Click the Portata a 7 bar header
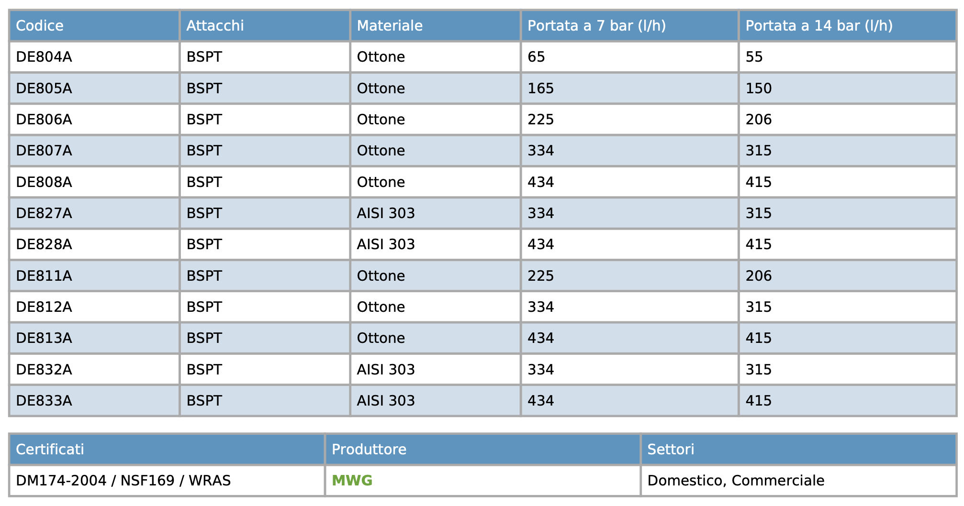Screen dimensions: 964x506 [596, 25]
